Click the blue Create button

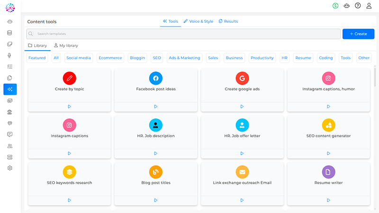(x=359, y=34)
